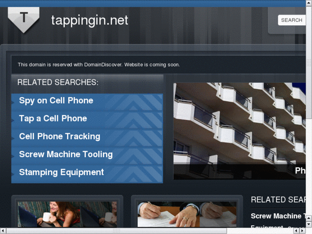
Task: Open the Tap a Cell Phone link
Action: [53, 119]
